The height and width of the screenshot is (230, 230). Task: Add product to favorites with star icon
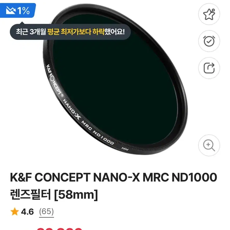pyautogui.click(x=209, y=14)
